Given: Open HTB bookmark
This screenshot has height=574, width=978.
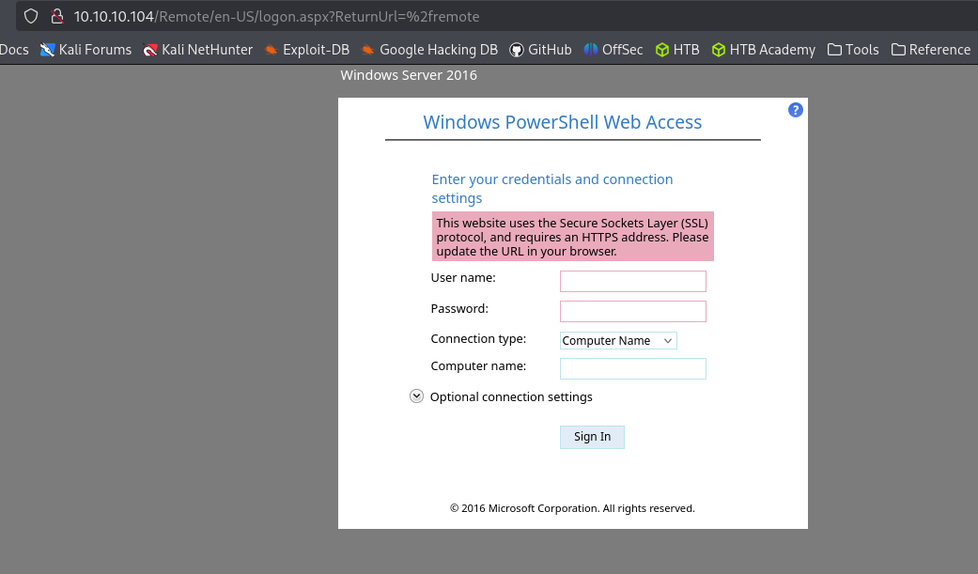Looking at the screenshot, I should [677, 49].
